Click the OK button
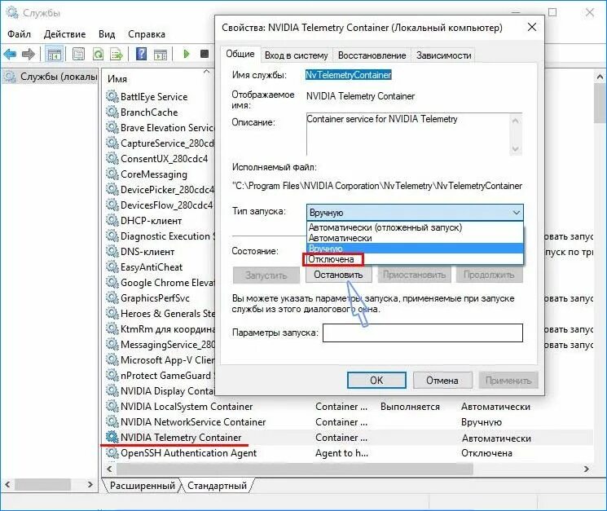The width and height of the screenshot is (607, 511). 376,380
